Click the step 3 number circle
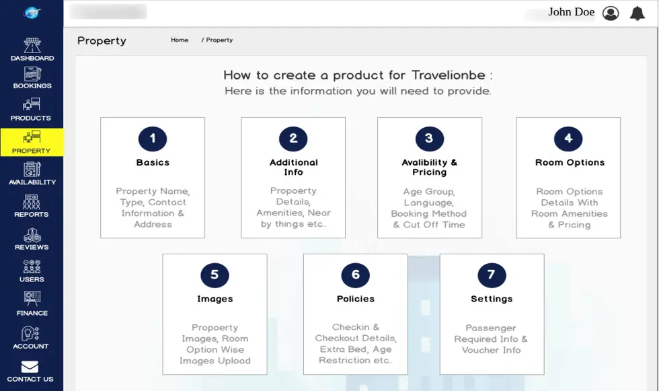Viewport: 659px width, 391px height. 430,139
